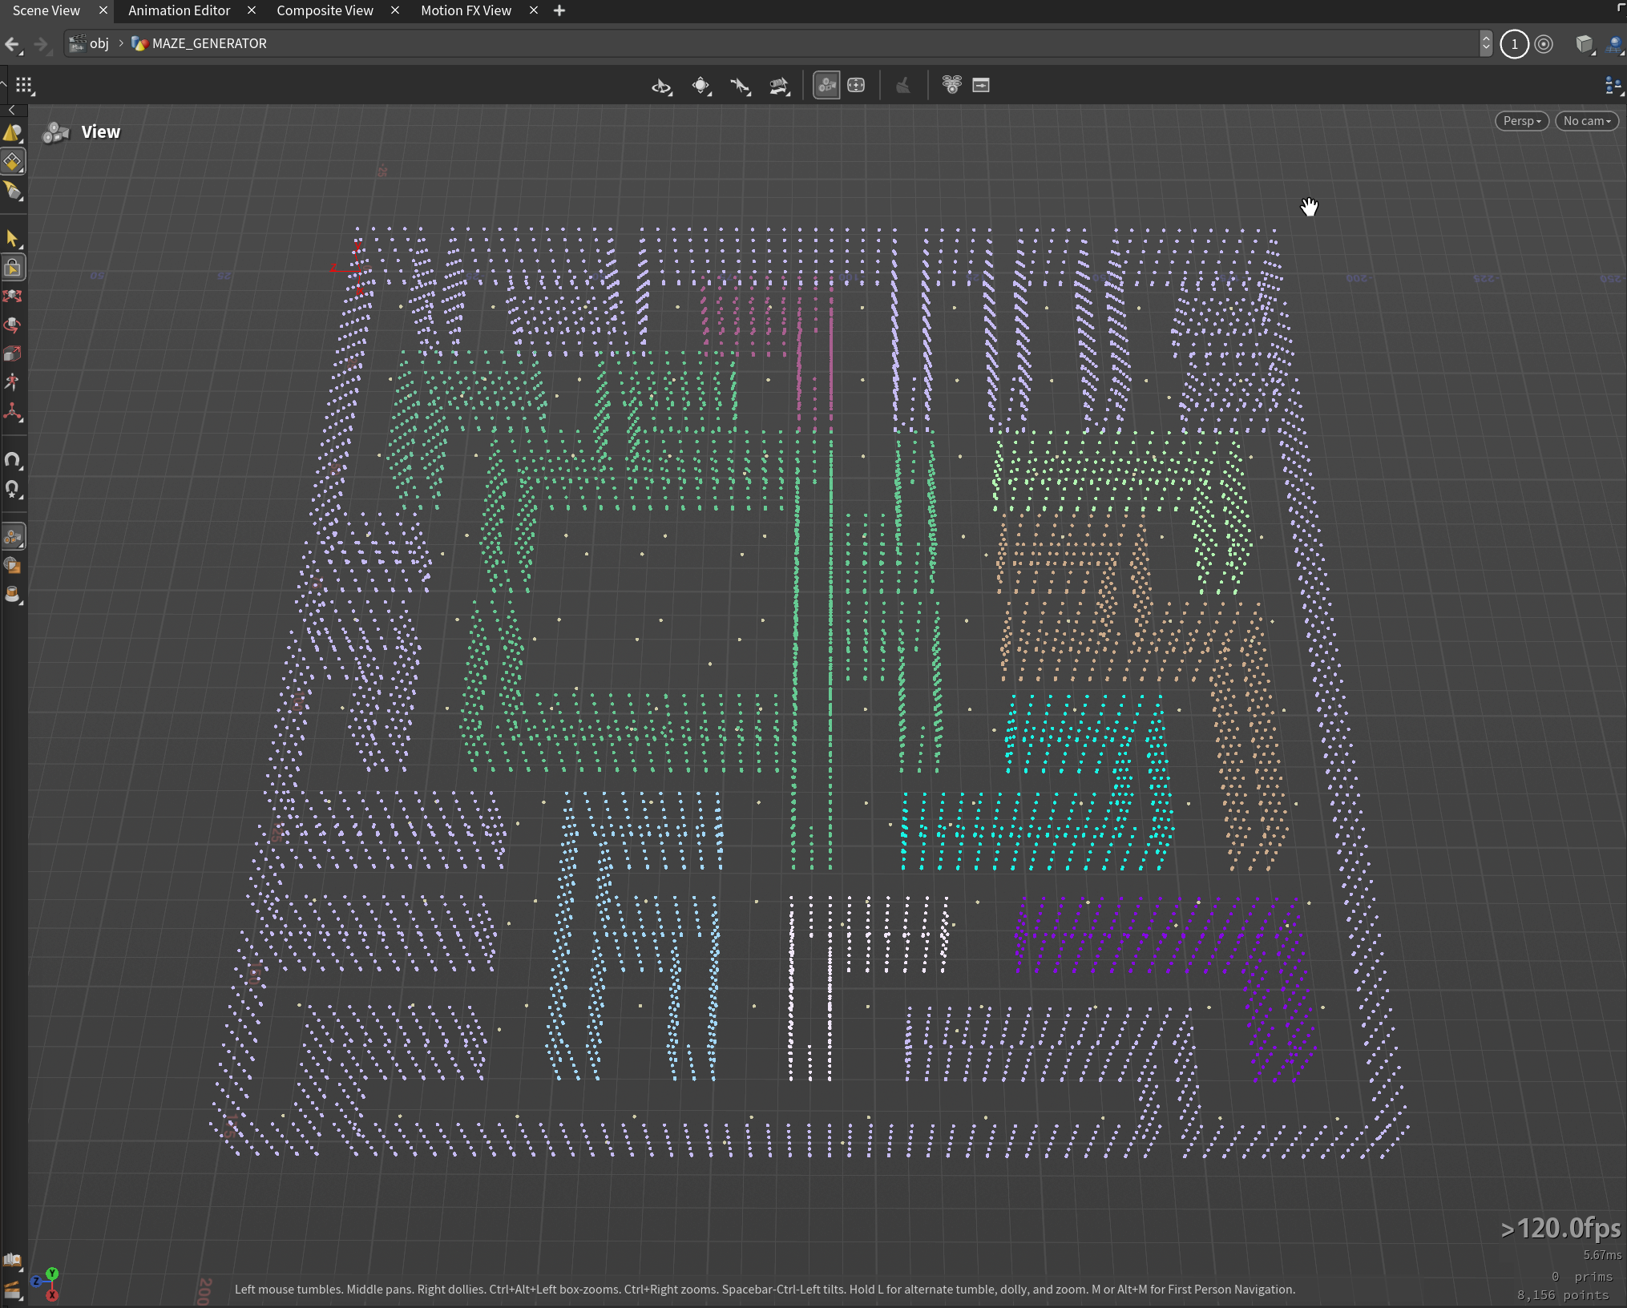Viewport: 1627px width, 1308px height.
Task: Toggle follow selection target circle icon
Action: pos(1544,44)
